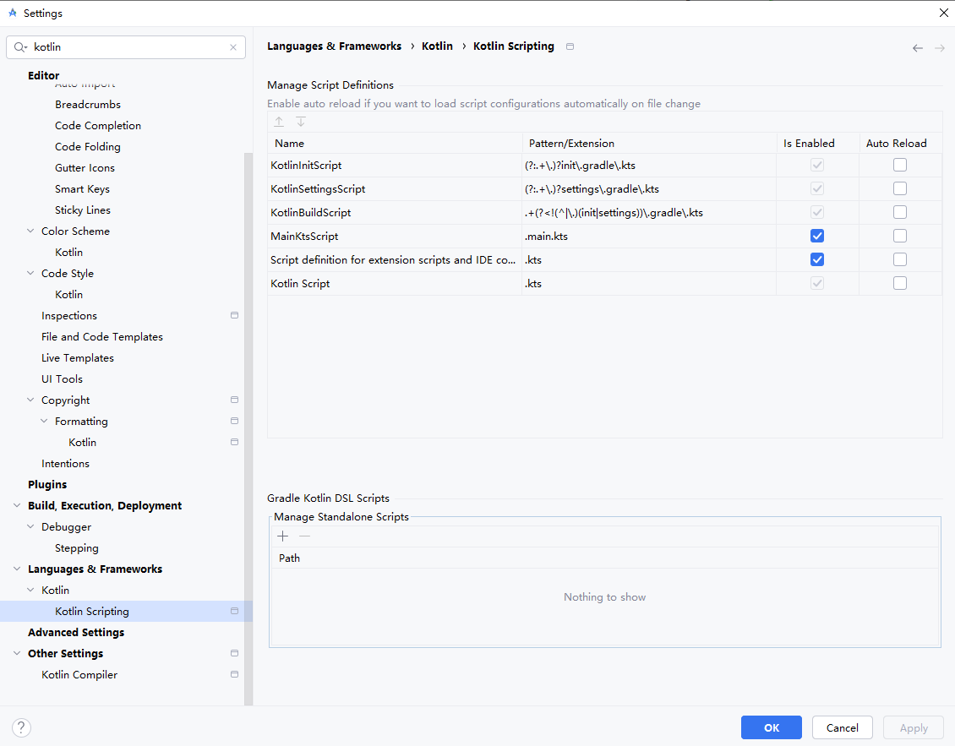Clear the kotlin search field

click(233, 47)
